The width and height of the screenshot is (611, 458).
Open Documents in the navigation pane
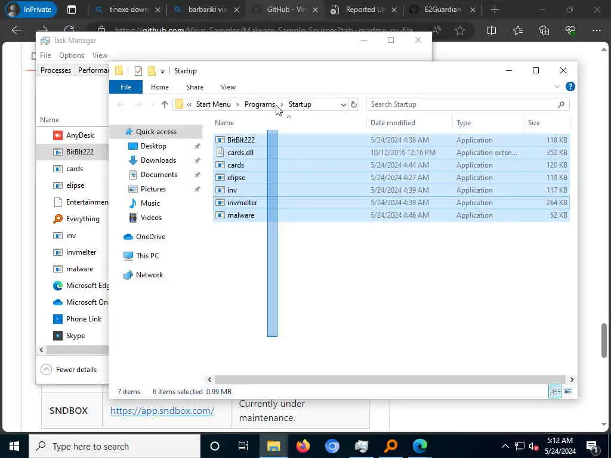[x=159, y=175]
